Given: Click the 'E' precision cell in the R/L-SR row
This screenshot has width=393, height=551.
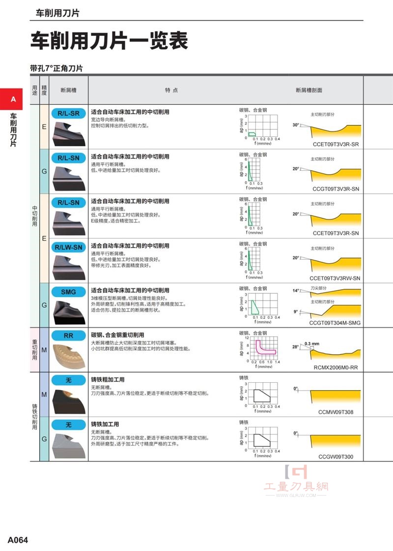Looking at the screenshot, I should coord(44,126).
